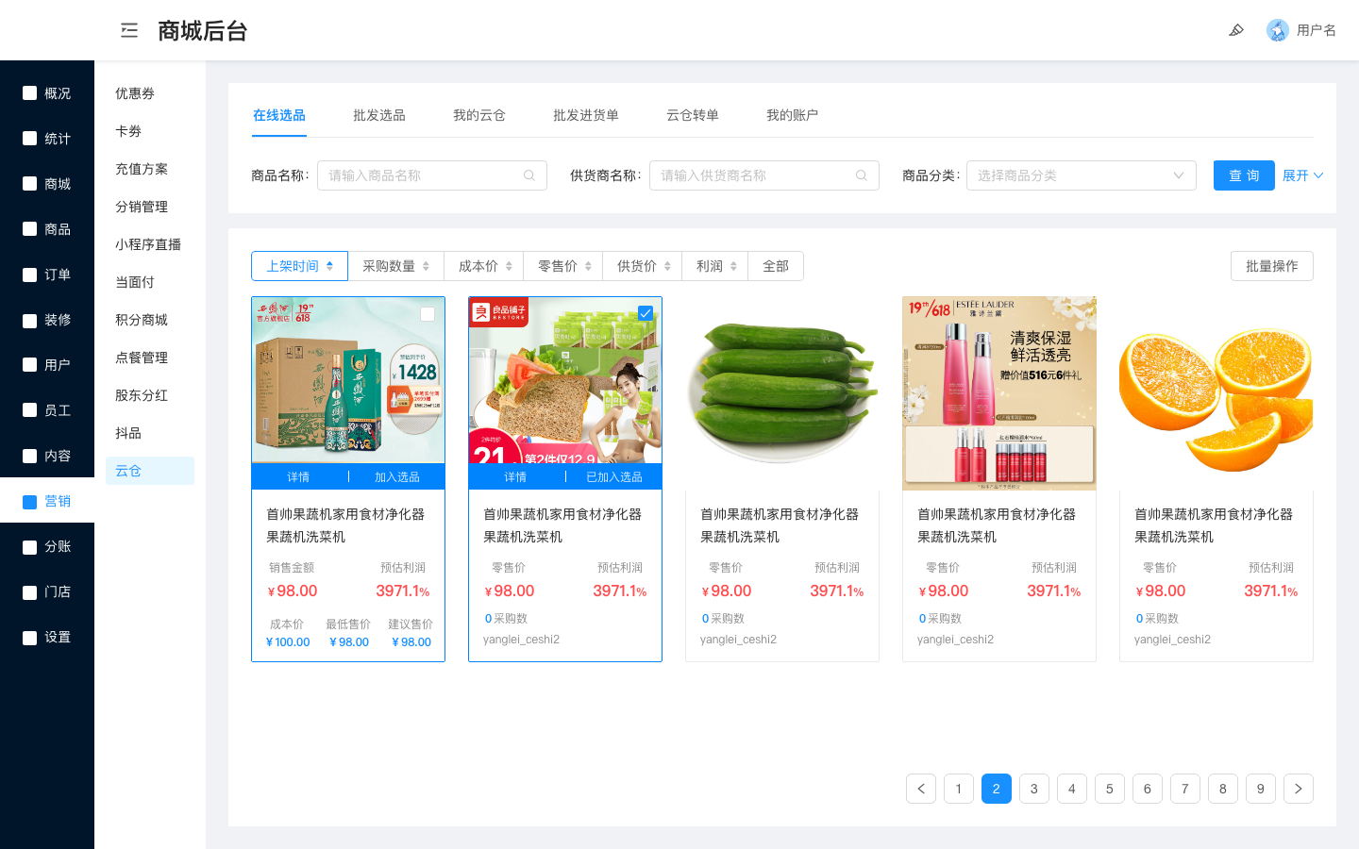The height and width of the screenshot is (849, 1359).
Task: Open the cucumber product thumbnail
Action: 782,393
